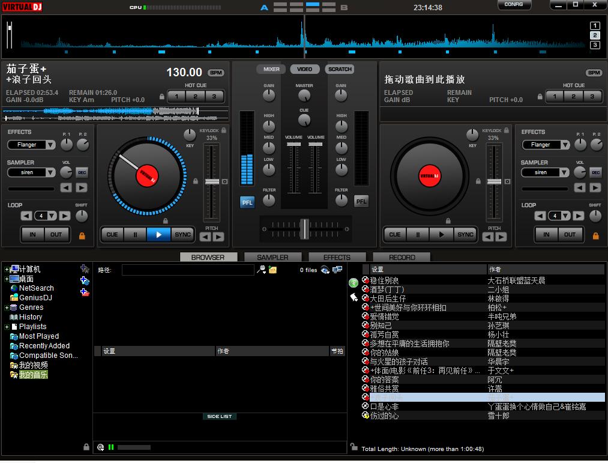Double right deck loop with right arrow
Viewport: 608px width, 463px height.
pyautogui.click(x=579, y=216)
